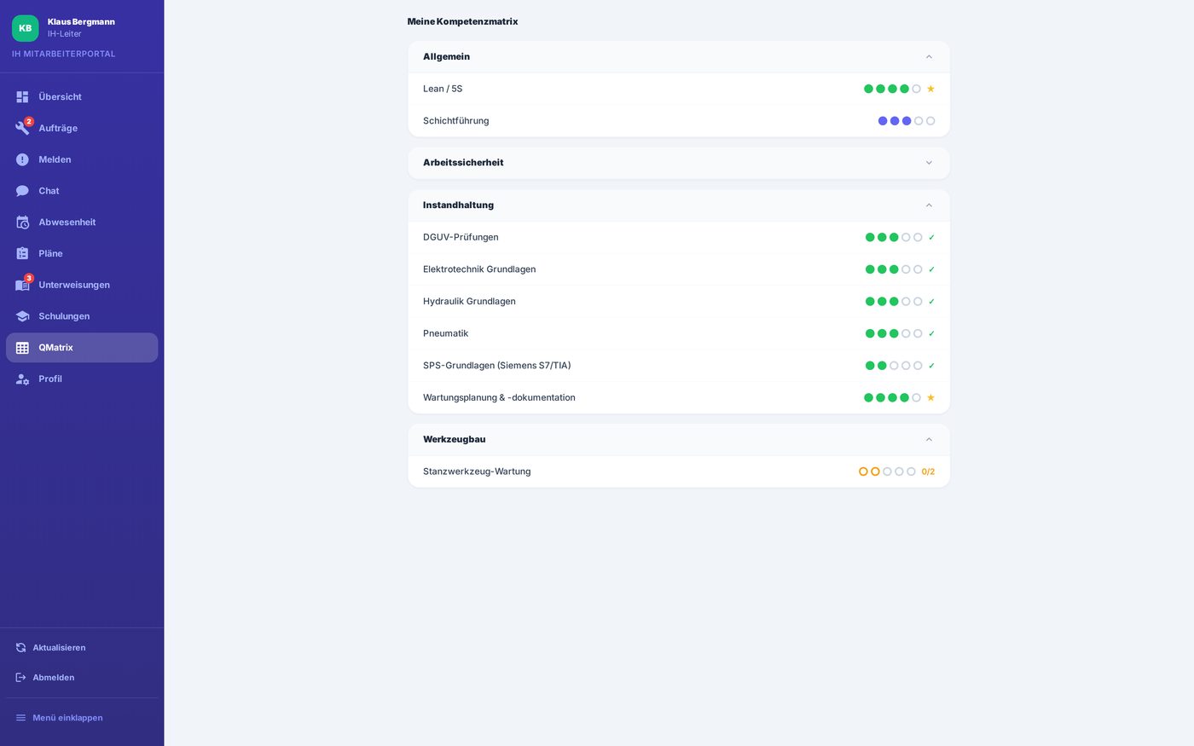Image resolution: width=1194 pixels, height=746 pixels.
Task: Collapse the Instandhaltung section chevron
Action: coord(929,205)
